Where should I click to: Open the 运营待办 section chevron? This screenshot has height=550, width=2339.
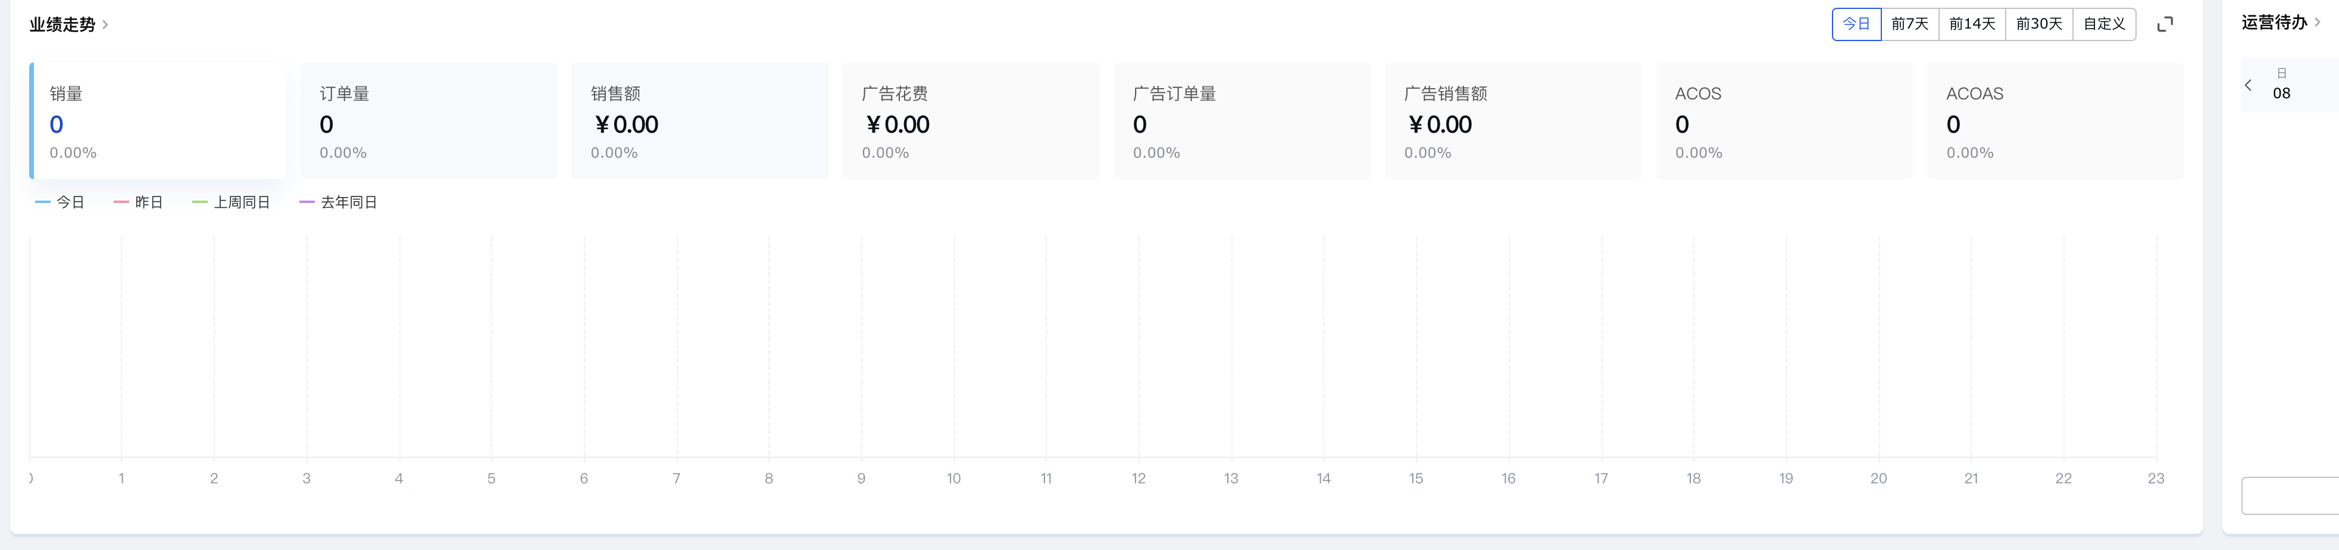[2317, 23]
